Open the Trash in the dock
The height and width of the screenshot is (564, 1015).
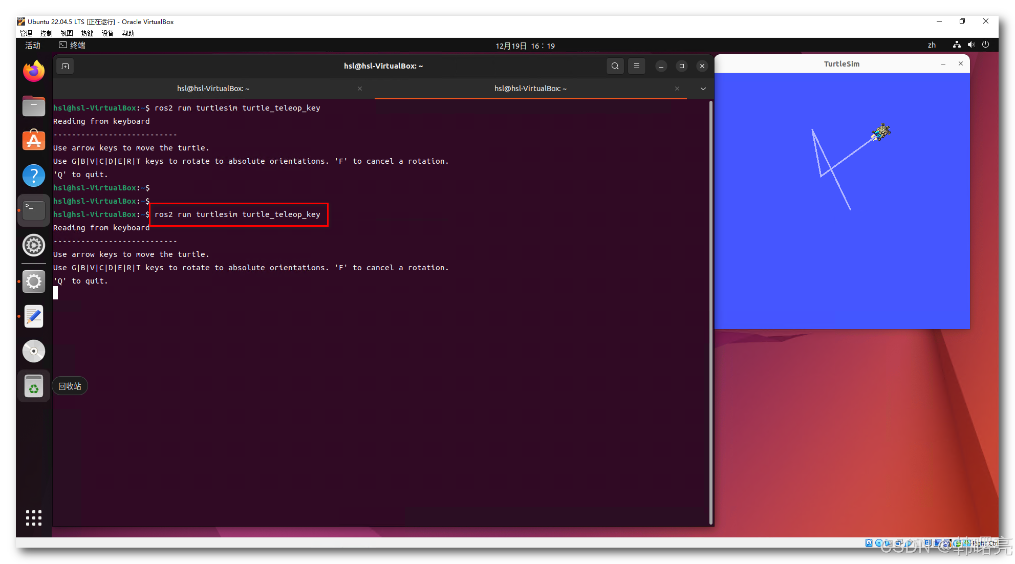click(34, 386)
